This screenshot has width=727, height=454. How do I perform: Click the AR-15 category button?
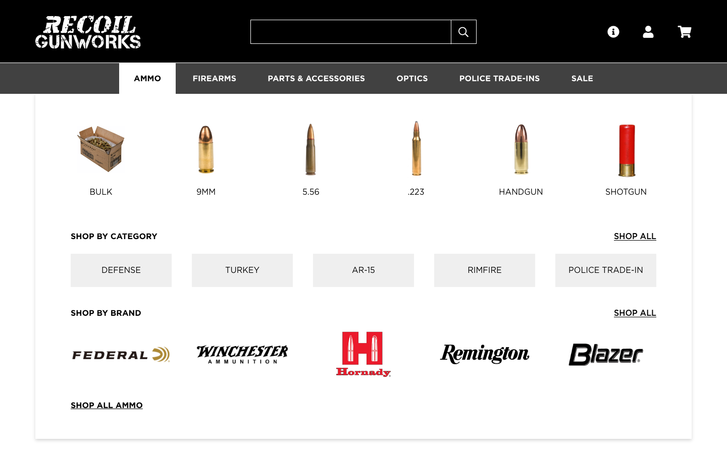[363, 270]
